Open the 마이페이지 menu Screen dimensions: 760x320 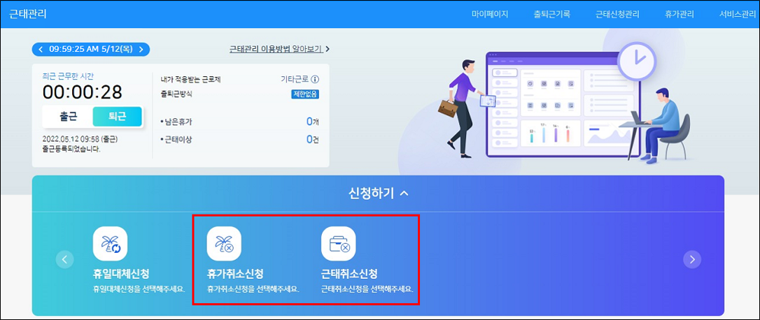click(x=490, y=14)
